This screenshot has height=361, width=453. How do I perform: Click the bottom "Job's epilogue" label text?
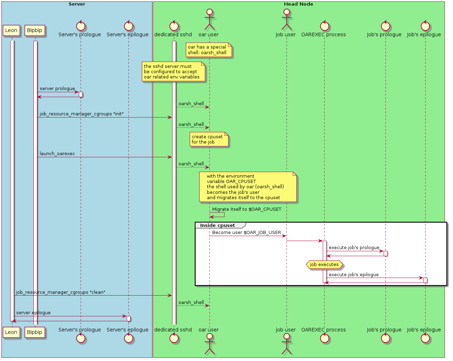424,330
